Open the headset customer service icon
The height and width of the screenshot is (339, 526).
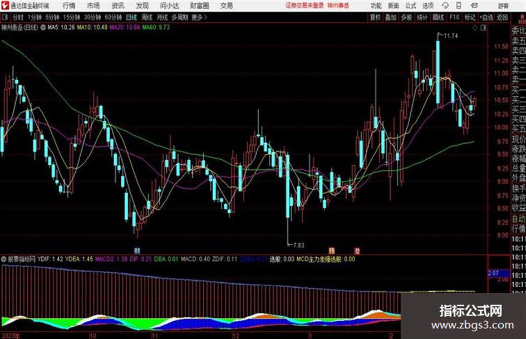tap(445, 6)
